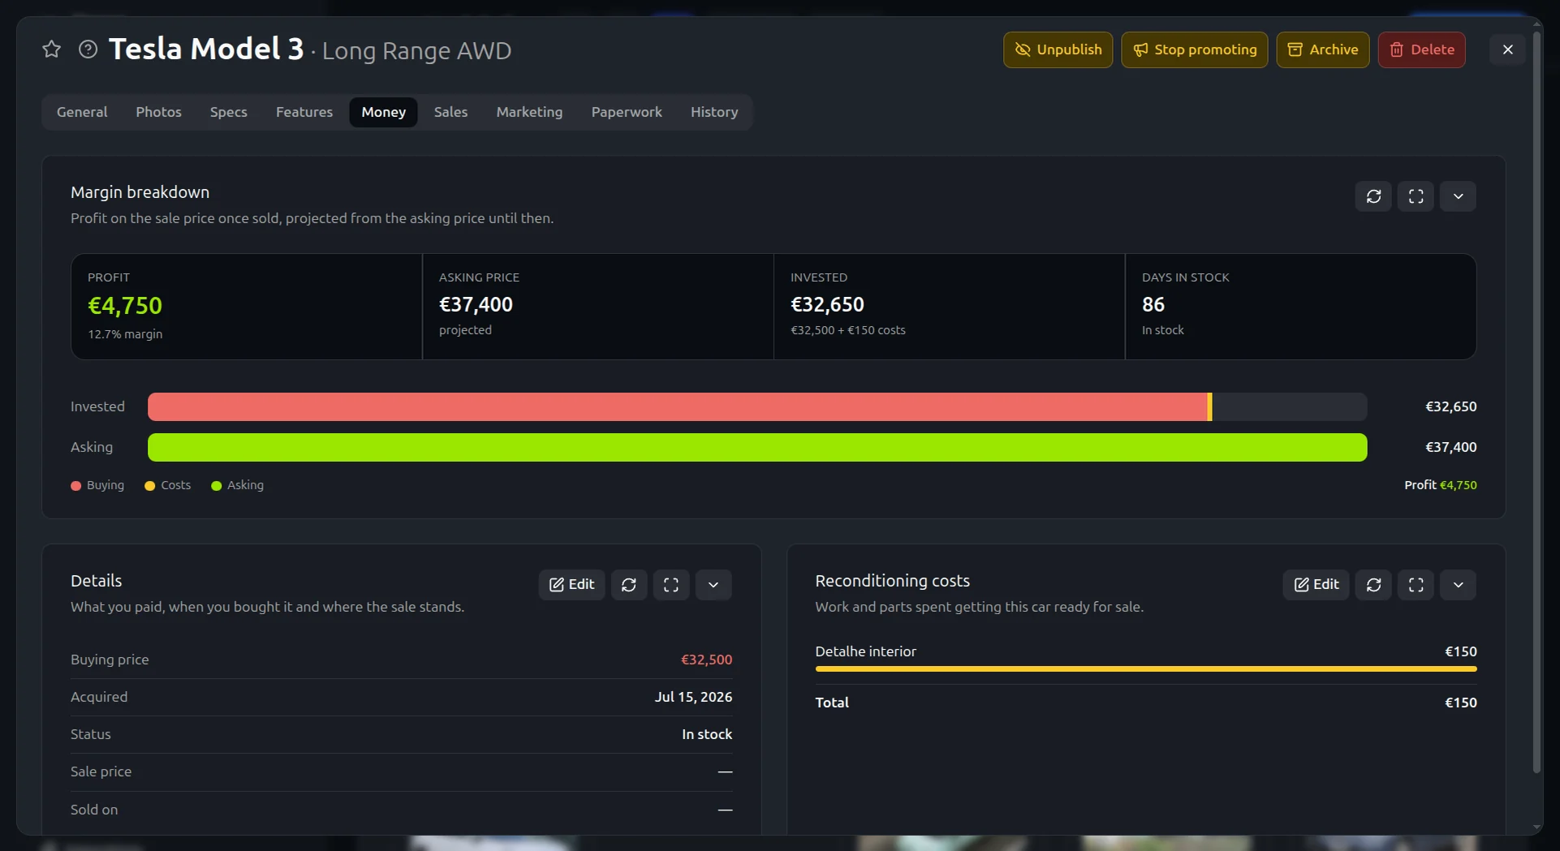The image size is (1560, 851).
Task: Open the help question-mark icon beside title
Action: point(88,49)
